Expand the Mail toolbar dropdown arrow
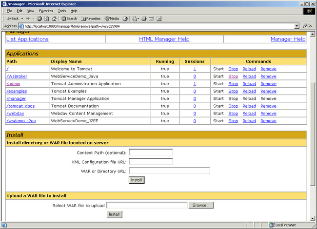This screenshot has height=229, width=317. (139, 19)
